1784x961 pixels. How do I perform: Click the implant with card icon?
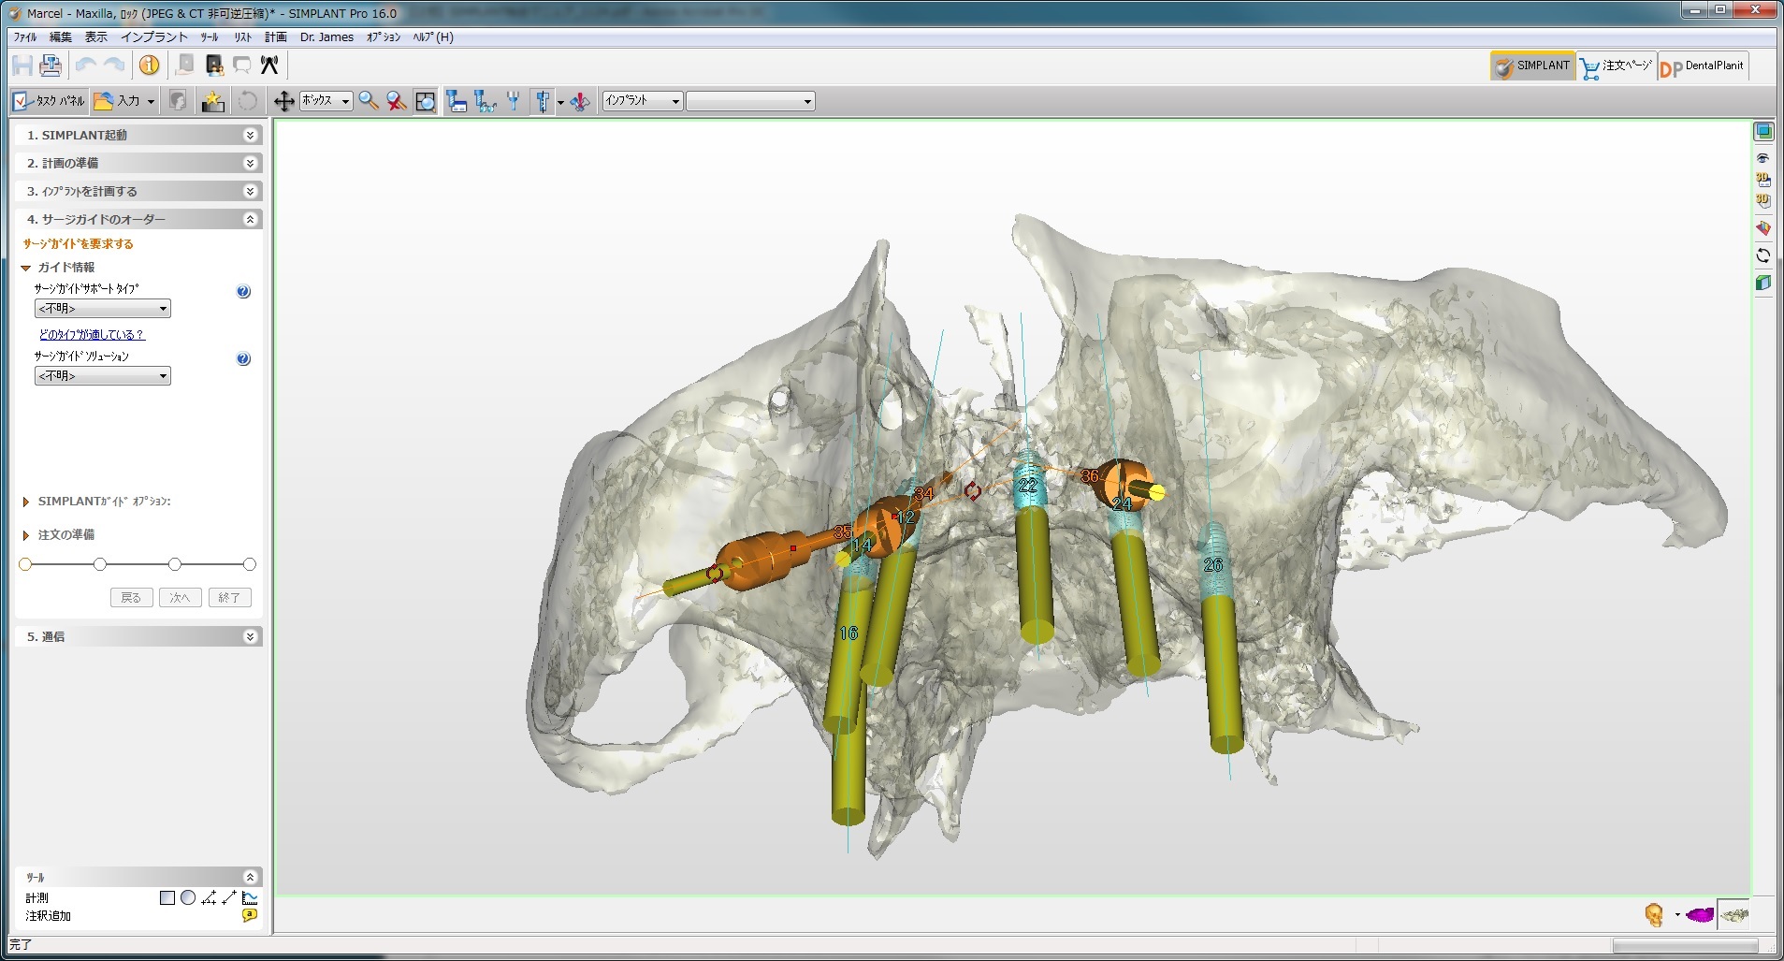click(x=457, y=101)
